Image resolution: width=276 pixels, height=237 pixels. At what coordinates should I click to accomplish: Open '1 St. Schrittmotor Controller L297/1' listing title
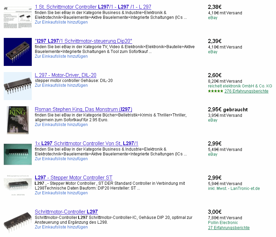tap(93, 7)
